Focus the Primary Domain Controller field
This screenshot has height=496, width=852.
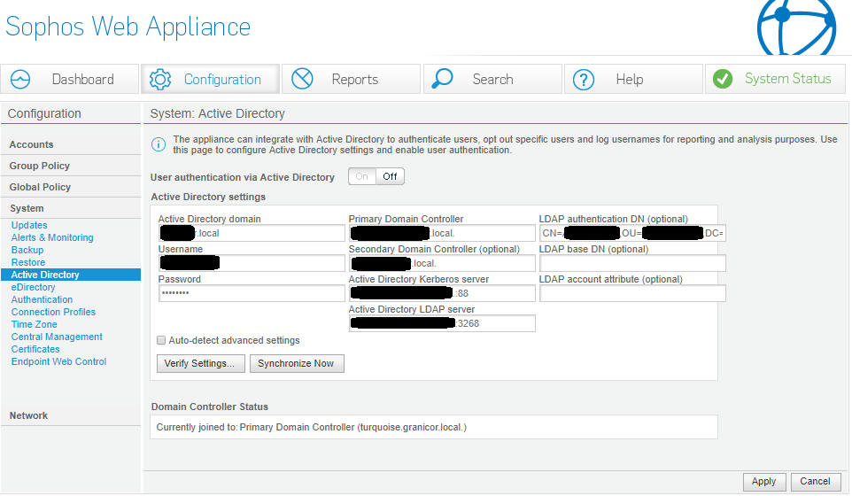[x=442, y=233]
